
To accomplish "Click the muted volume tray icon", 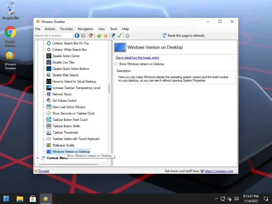I will click(x=229, y=199).
